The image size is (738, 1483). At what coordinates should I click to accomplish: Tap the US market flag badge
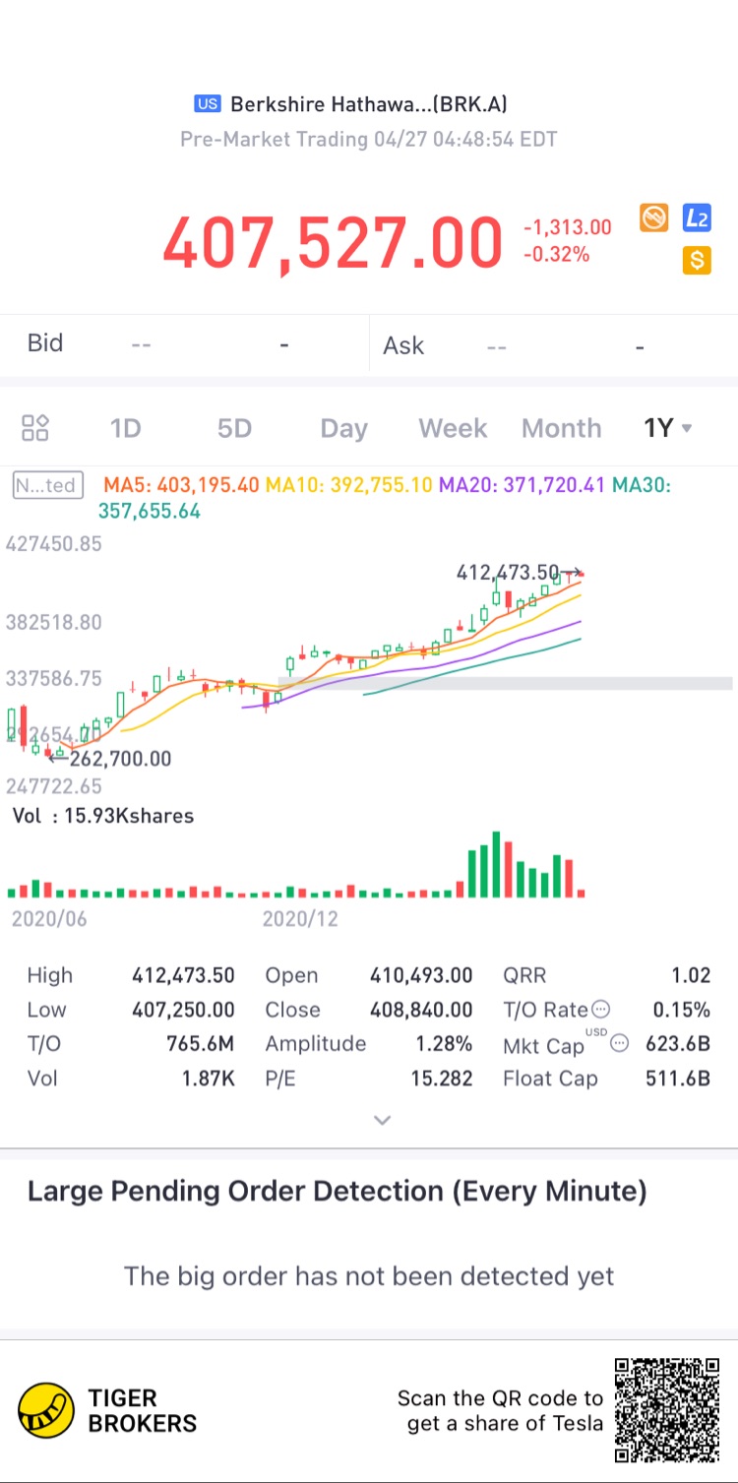point(207,104)
